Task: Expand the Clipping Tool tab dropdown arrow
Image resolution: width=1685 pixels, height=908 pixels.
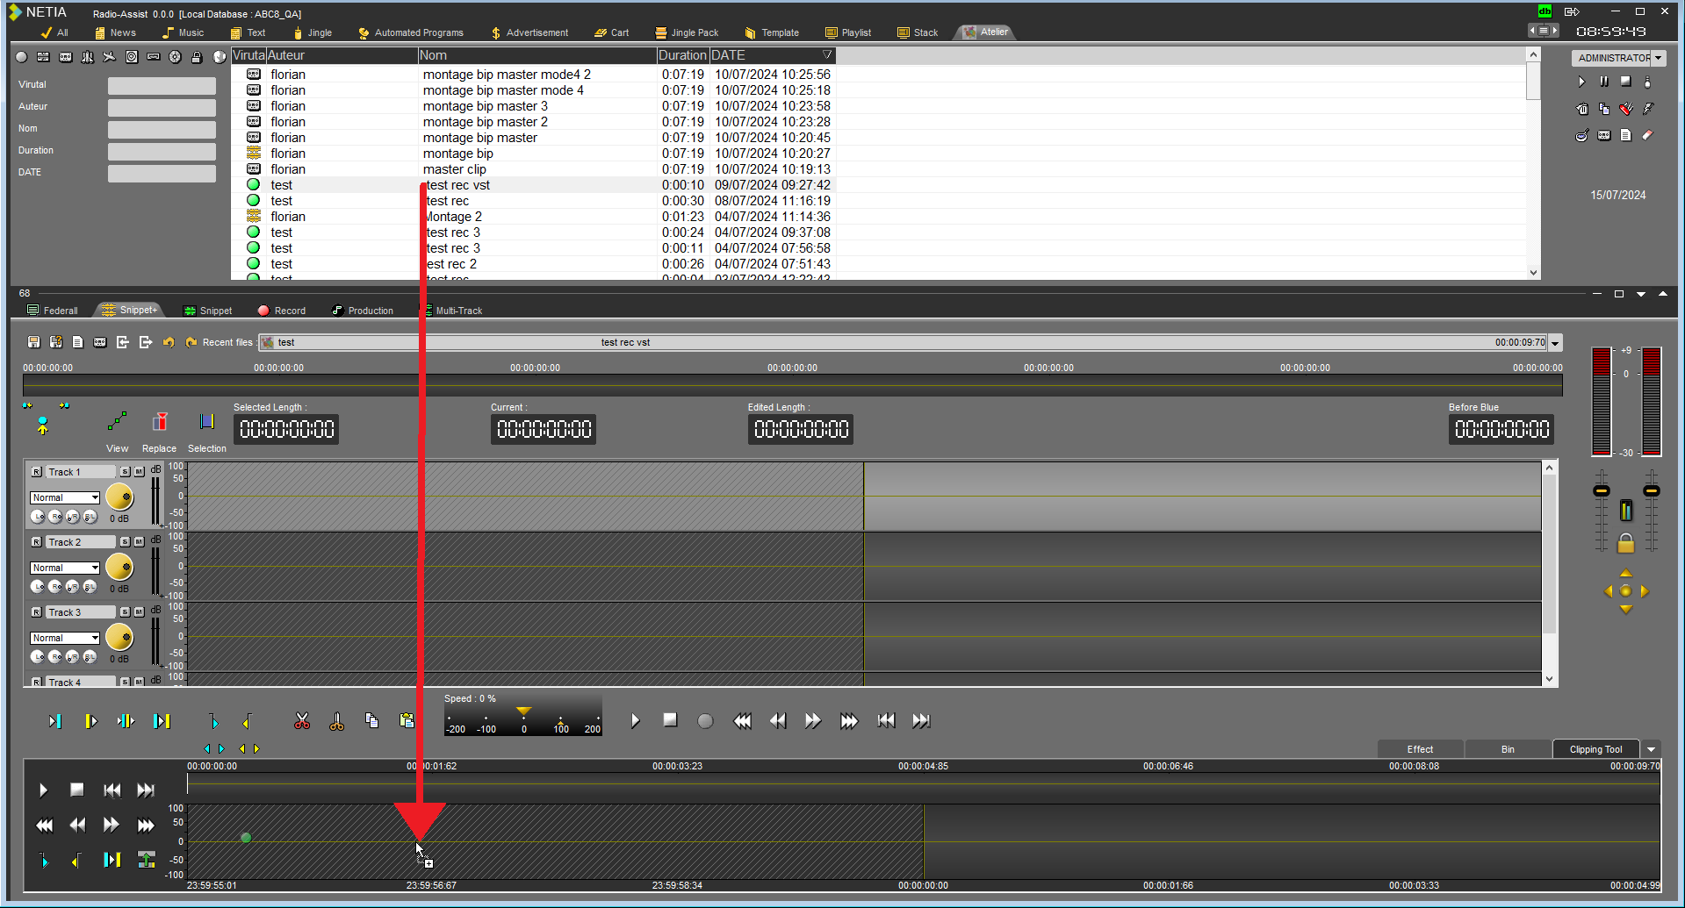Action: point(1652,749)
